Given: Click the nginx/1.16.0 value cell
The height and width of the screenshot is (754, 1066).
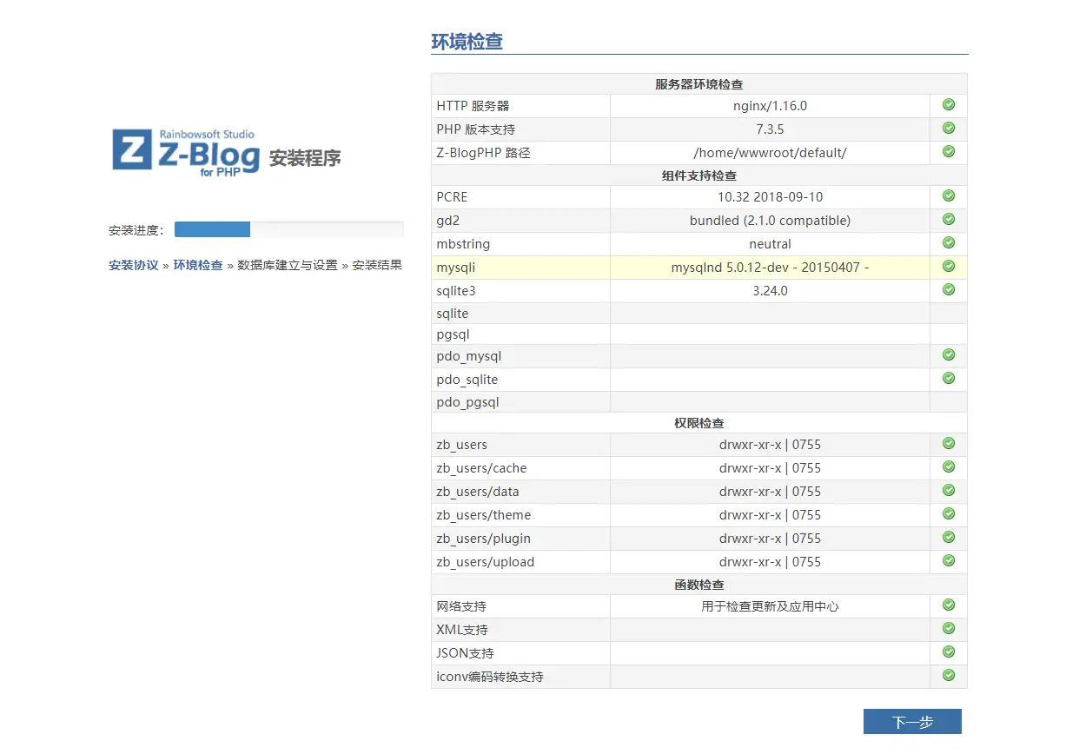Looking at the screenshot, I should (770, 106).
